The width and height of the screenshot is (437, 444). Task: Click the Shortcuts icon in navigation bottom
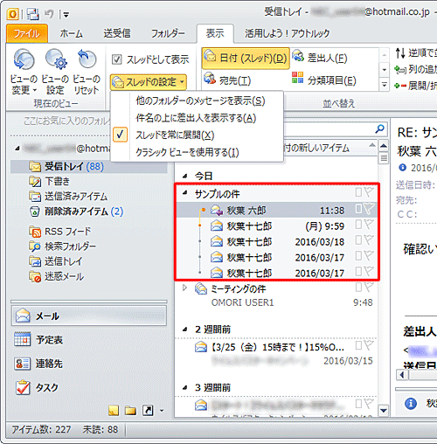point(148,411)
